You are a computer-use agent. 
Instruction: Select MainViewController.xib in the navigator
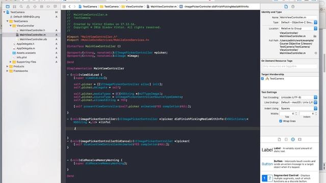point(33,39)
